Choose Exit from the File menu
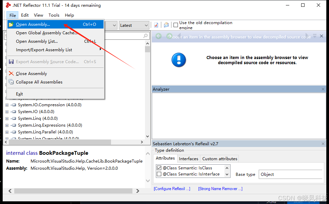This screenshot has height=204, width=329. click(x=56, y=94)
